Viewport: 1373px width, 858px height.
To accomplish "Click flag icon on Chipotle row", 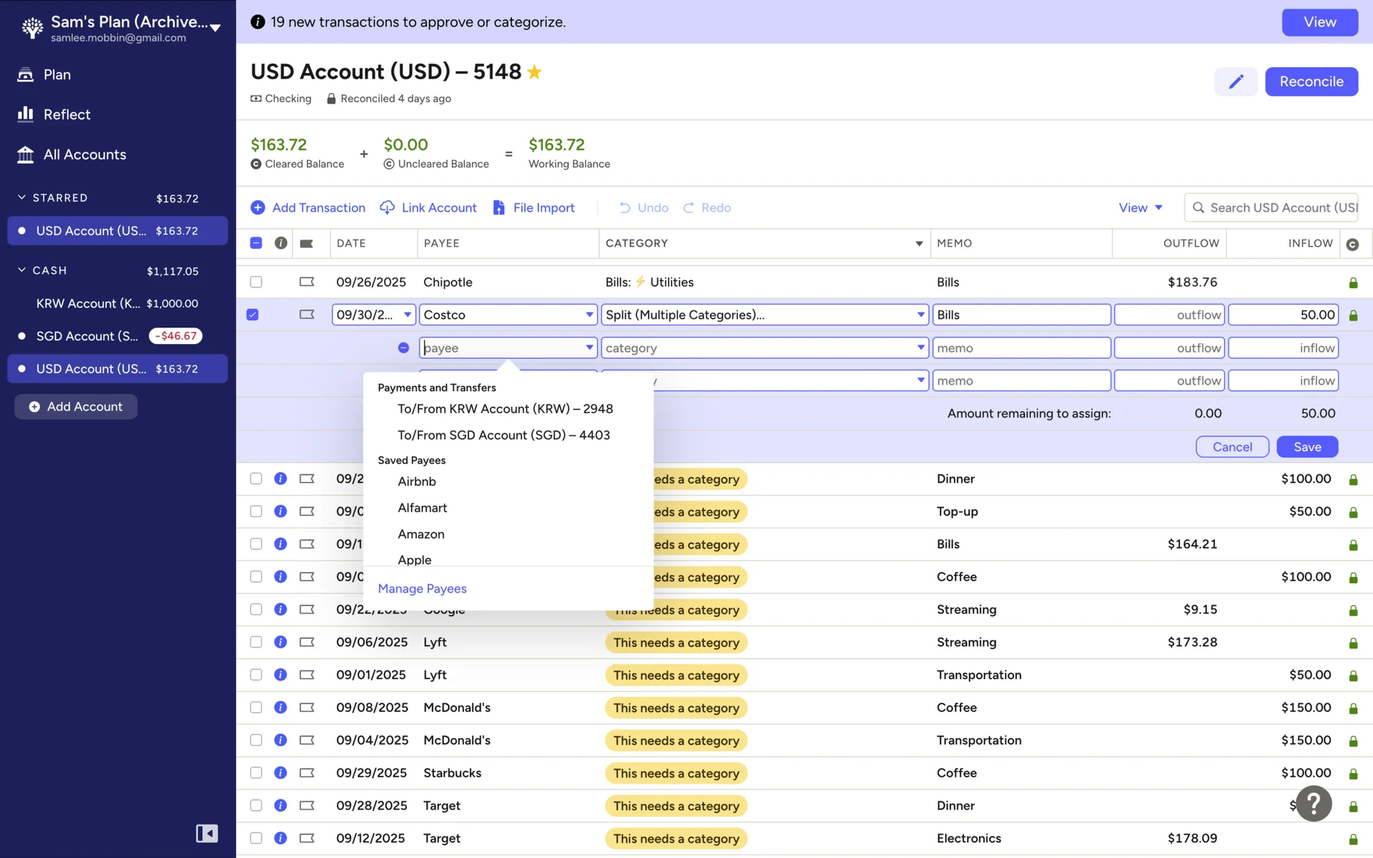I will coord(307,282).
